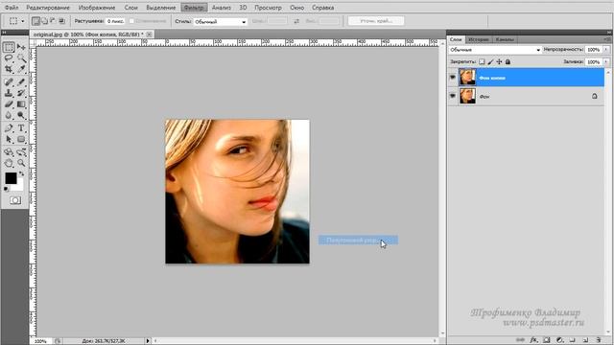Link layers icon in Layers panel
The height and width of the screenshot is (345, 614).
[x=520, y=340]
